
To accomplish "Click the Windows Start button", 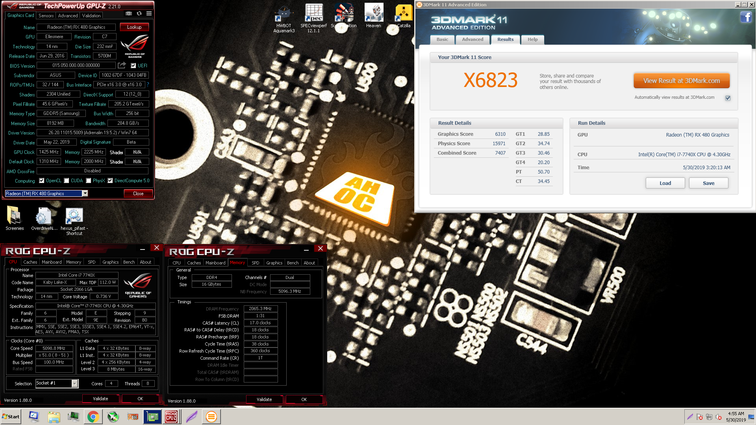I will [x=11, y=417].
